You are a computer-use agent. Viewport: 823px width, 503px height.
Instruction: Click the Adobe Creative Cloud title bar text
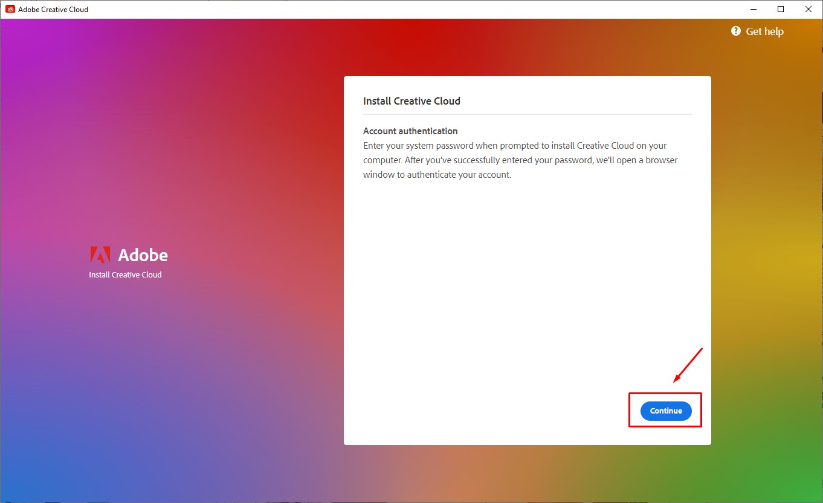(53, 9)
